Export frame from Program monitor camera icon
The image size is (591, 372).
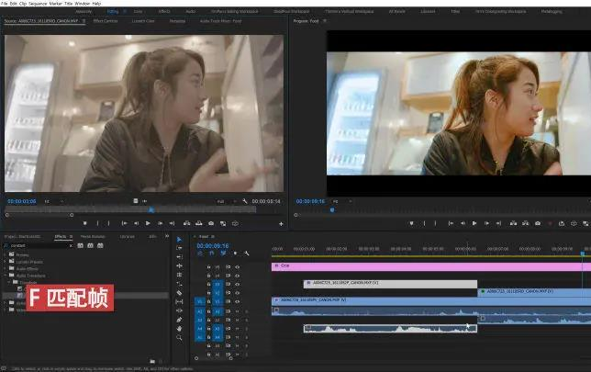538,223
